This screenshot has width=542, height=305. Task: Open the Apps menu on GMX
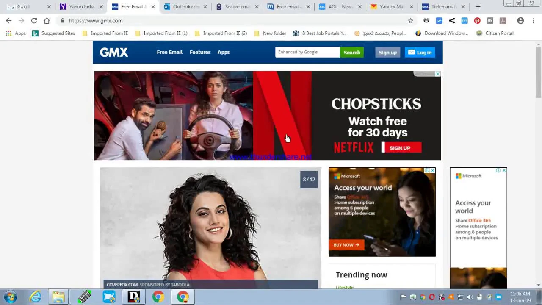click(x=224, y=52)
